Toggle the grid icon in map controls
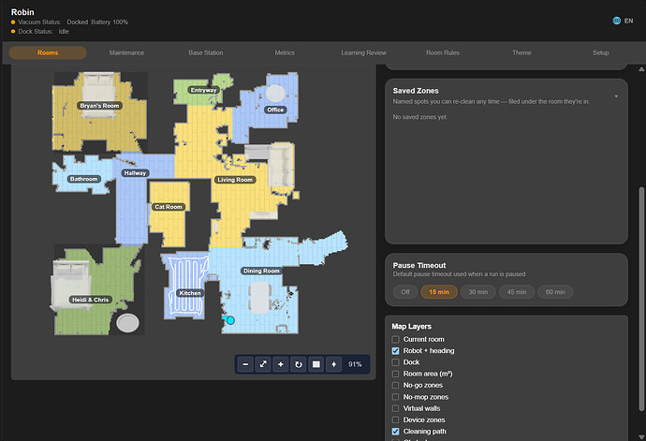This screenshot has height=441, width=646. pyautogui.click(x=316, y=364)
